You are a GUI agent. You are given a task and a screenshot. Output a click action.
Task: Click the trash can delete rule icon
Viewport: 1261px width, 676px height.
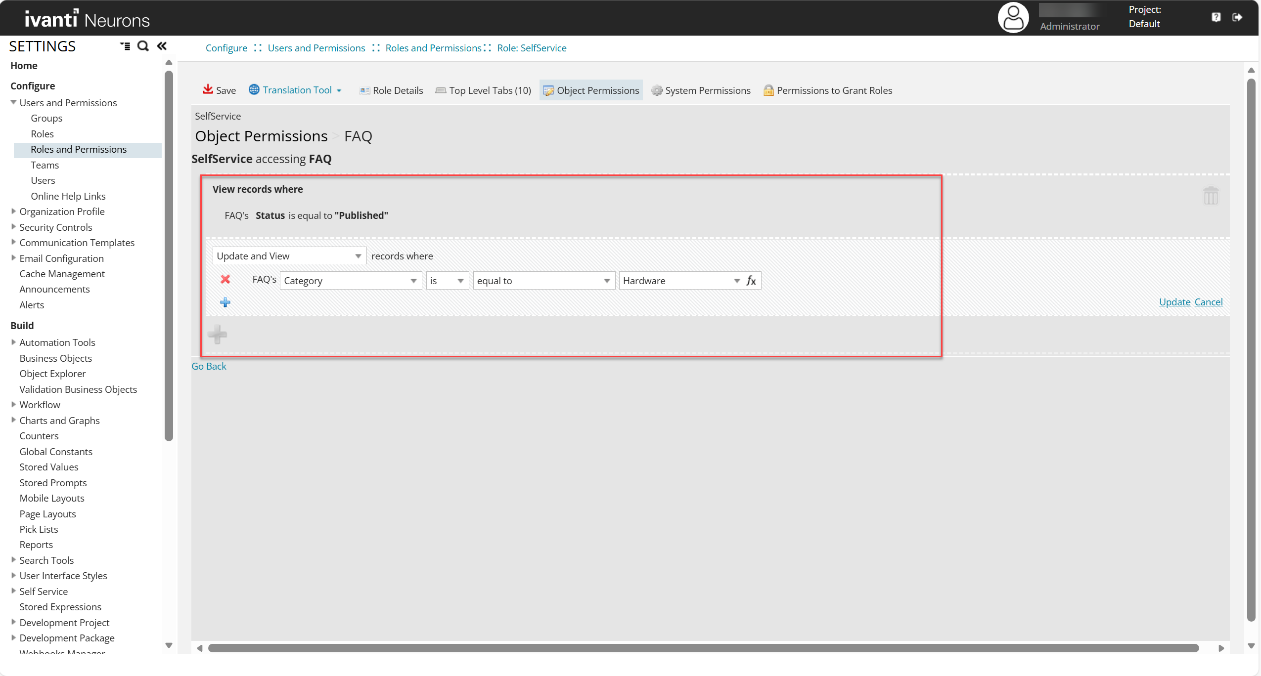1211,196
